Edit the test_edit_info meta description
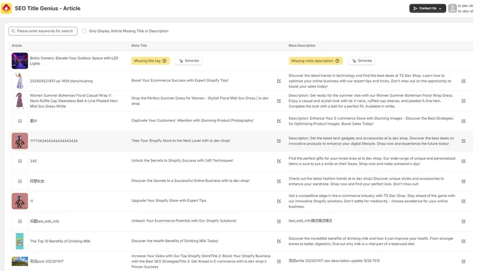The width and height of the screenshot is (481, 271). click(463, 221)
